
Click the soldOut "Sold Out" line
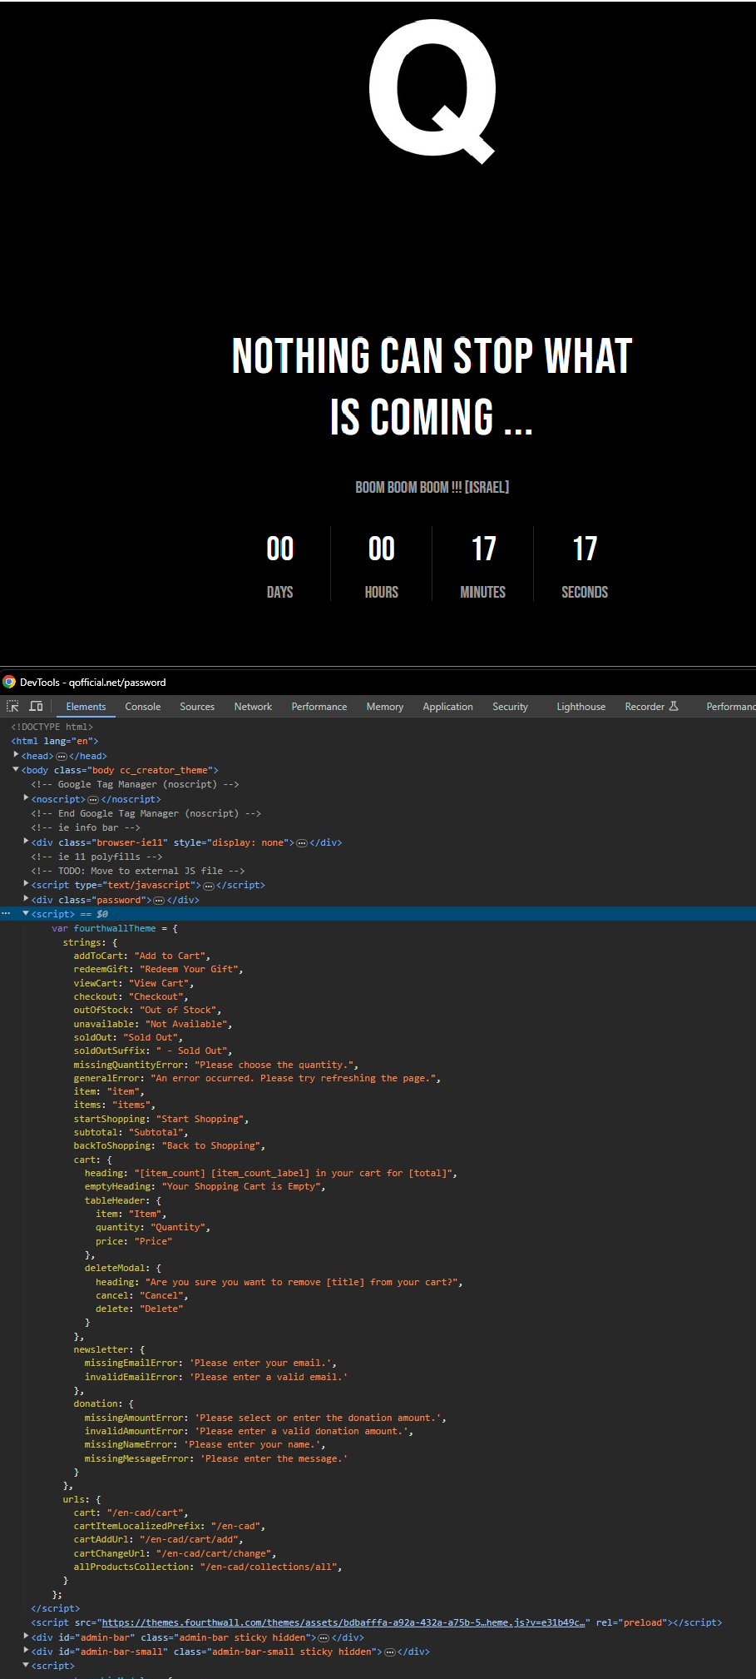(x=128, y=1037)
